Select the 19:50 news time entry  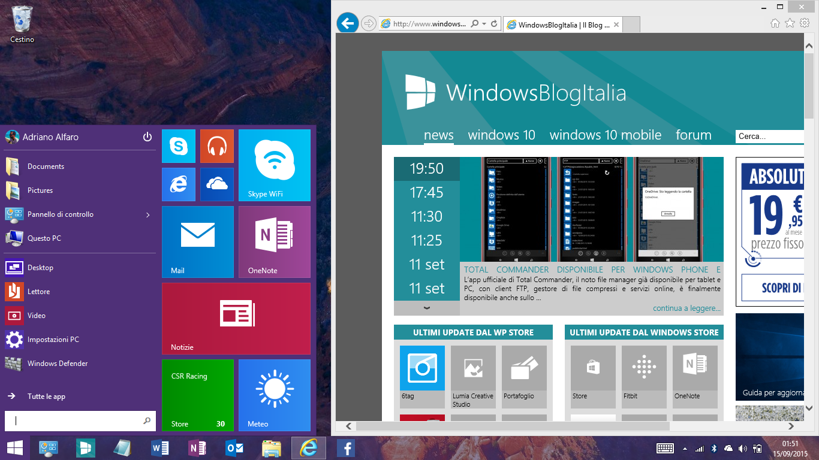[x=427, y=169]
